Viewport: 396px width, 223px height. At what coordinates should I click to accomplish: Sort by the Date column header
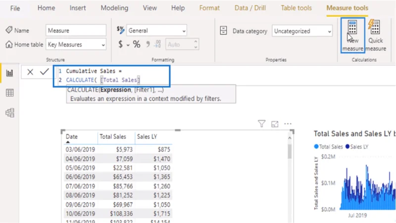(72, 137)
